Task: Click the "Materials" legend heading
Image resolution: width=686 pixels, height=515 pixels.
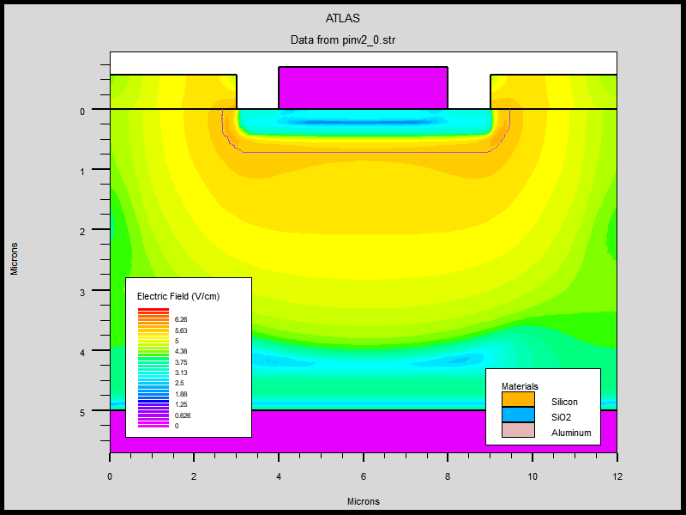Action: point(520,386)
